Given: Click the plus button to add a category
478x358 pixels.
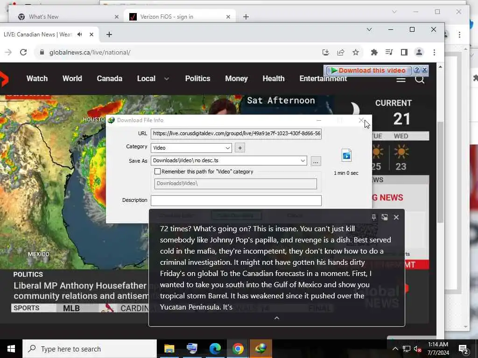Looking at the screenshot, I should 240,148.
